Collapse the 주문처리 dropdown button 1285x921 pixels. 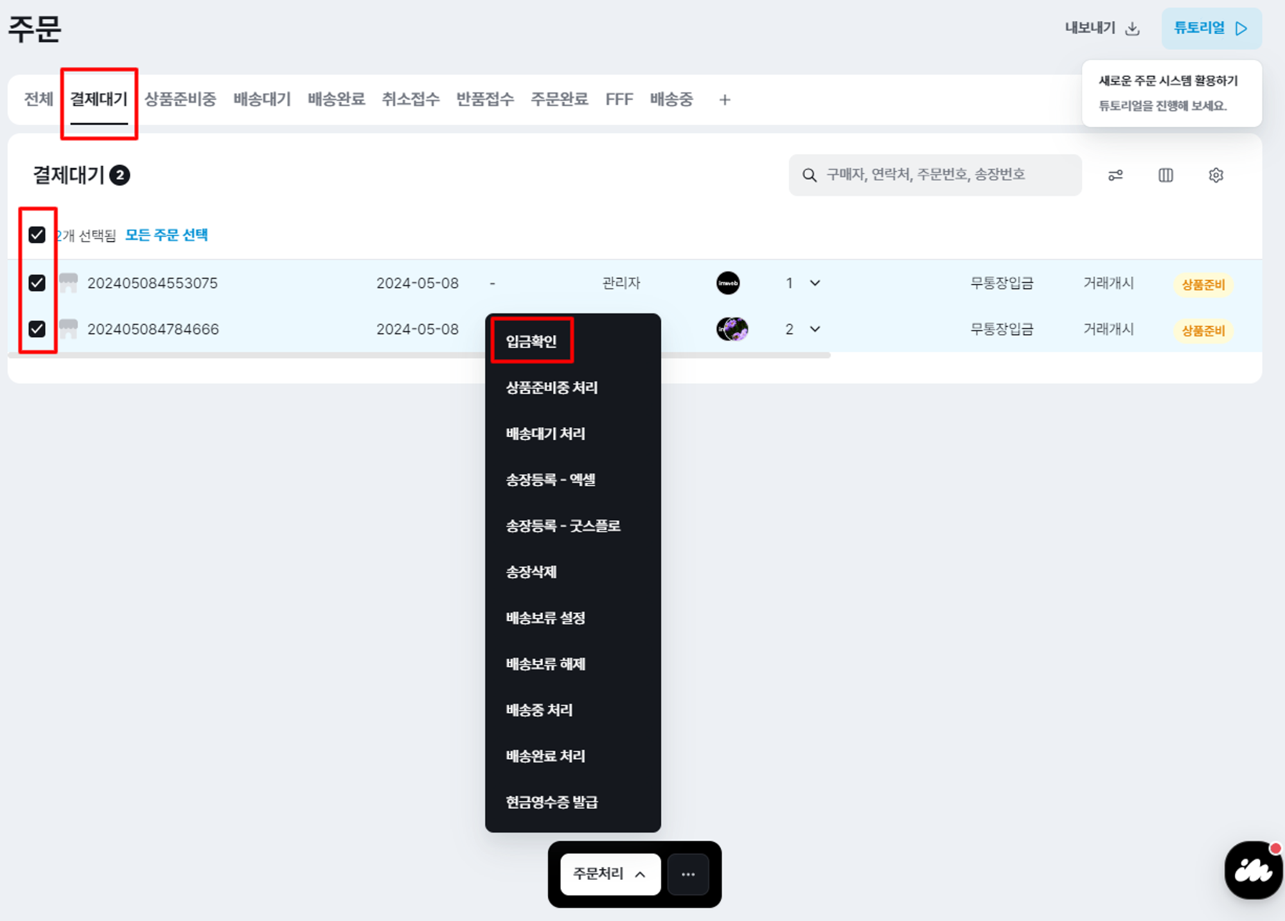[x=610, y=874]
